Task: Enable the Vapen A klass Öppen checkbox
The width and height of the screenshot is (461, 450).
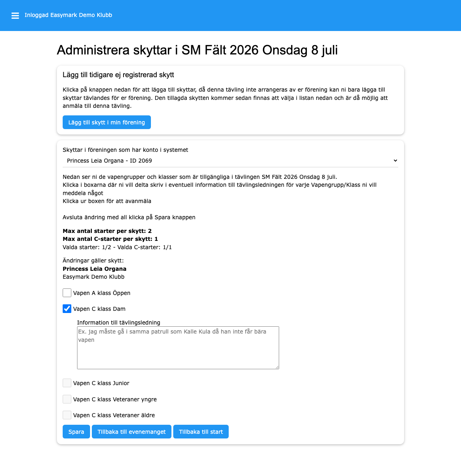Action: pos(67,293)
